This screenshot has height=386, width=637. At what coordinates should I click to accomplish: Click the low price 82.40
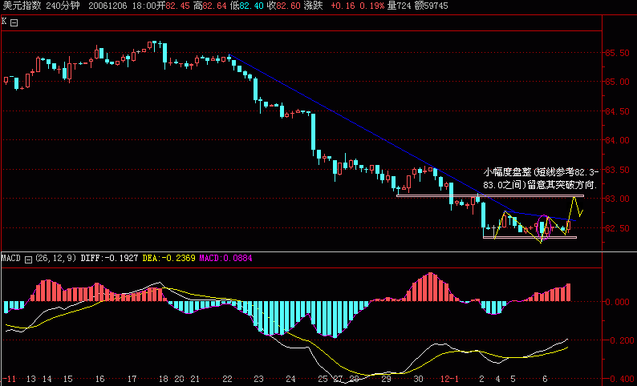click(250, 6)
